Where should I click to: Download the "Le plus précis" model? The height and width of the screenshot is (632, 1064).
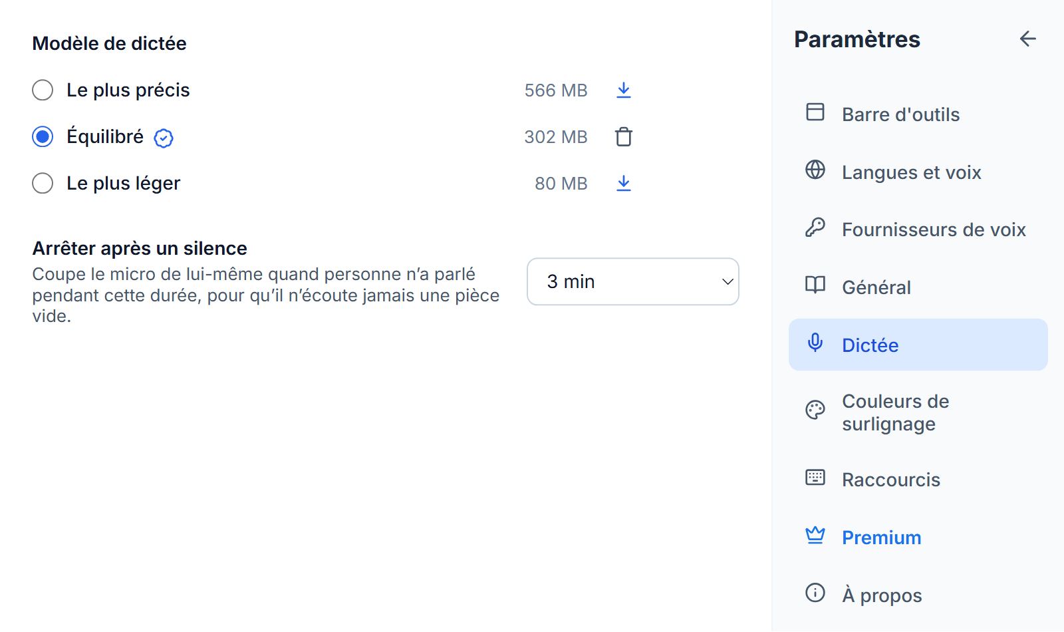click(623, 90)
